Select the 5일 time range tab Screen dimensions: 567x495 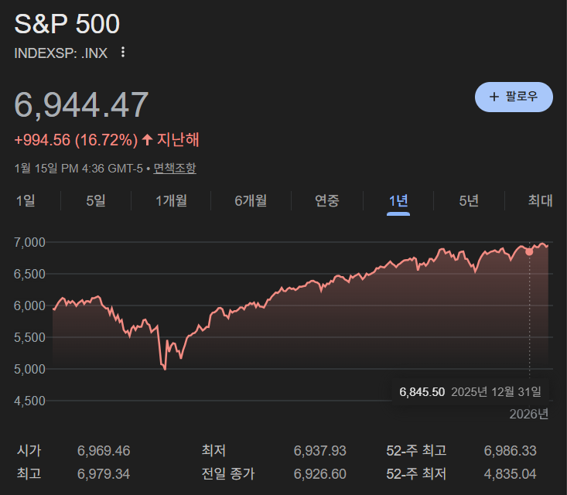point(96,201)
